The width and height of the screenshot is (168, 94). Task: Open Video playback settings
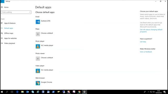point(10,43)
